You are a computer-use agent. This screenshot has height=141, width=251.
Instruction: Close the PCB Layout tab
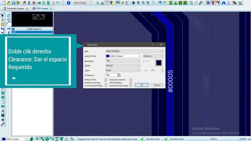[x=51, y=8]
